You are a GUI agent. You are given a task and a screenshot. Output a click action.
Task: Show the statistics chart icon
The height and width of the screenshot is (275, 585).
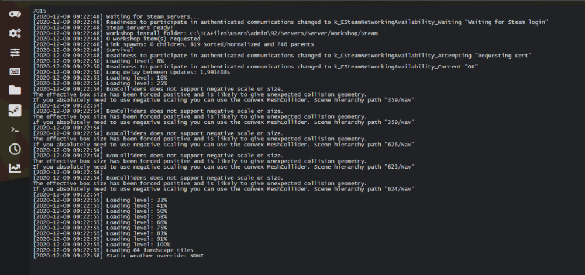coord(15,169)
